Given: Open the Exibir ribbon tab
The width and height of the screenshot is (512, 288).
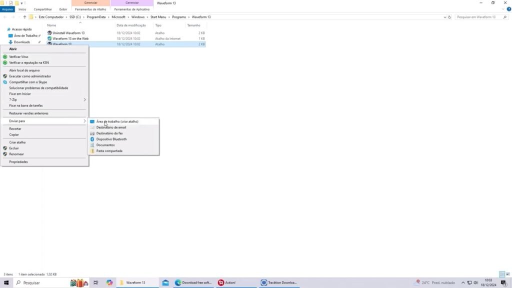Looking at the screenshot, I should coord(63,9).
